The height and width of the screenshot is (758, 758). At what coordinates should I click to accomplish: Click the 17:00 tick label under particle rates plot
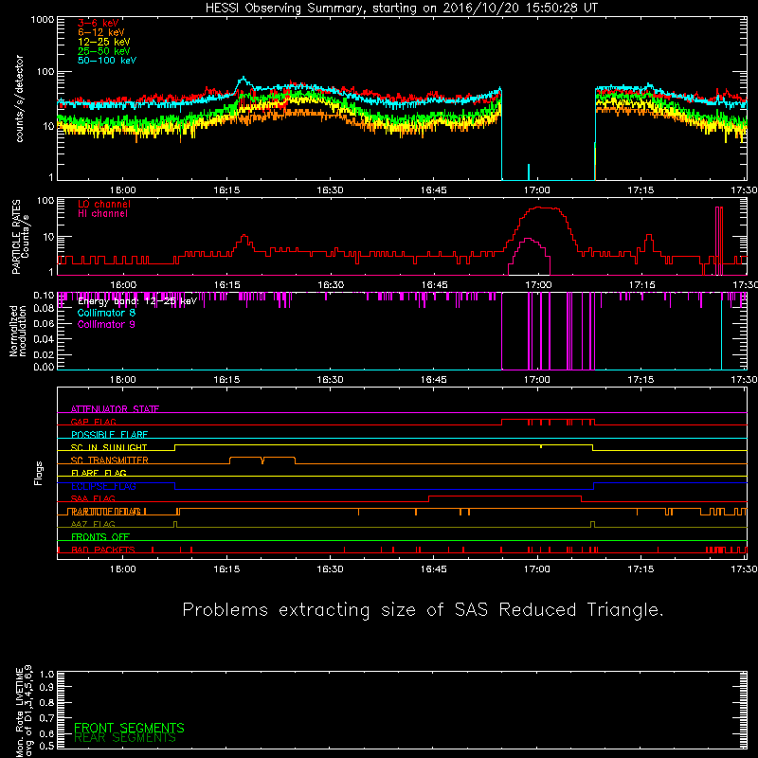click(538, 285)
